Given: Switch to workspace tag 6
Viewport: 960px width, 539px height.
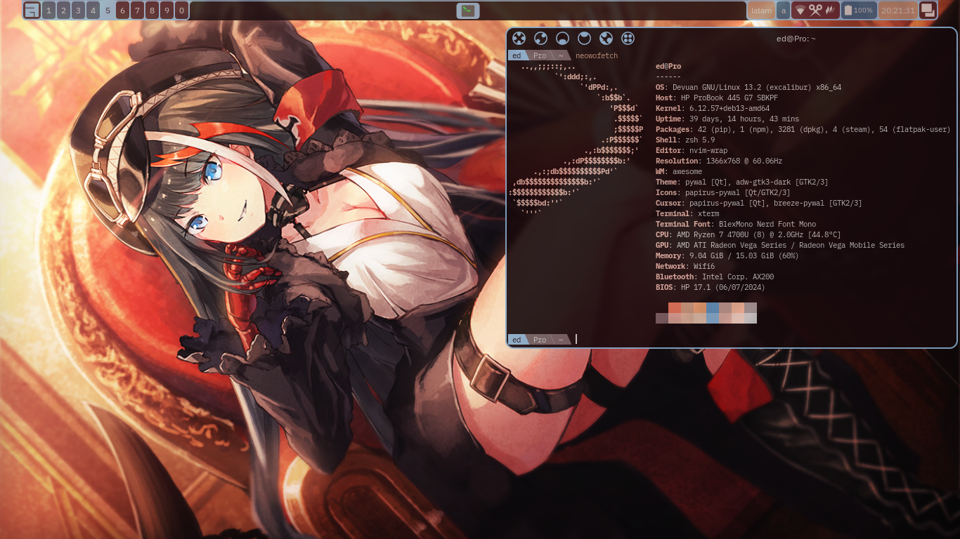Looking at the screenshot, I should pos(122,11).
